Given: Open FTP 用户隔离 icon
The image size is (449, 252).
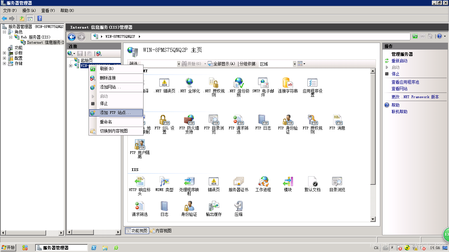Looking at the screenshot, I should tap(140, 144).
